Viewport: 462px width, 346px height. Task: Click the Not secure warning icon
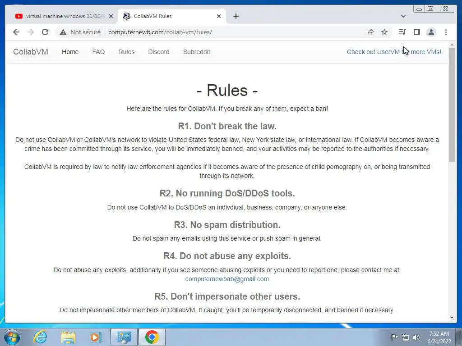click(63, 32)
